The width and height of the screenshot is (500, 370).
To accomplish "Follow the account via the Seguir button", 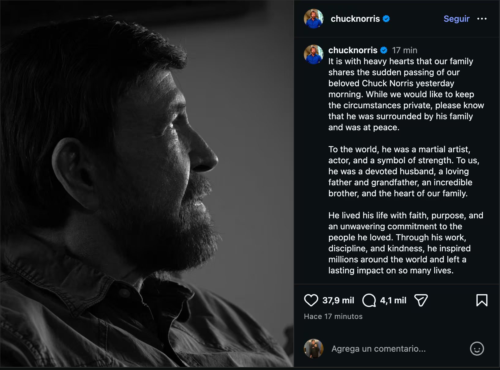I will (456, 19).
